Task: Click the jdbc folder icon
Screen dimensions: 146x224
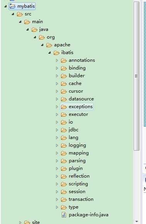Action: 64,130
